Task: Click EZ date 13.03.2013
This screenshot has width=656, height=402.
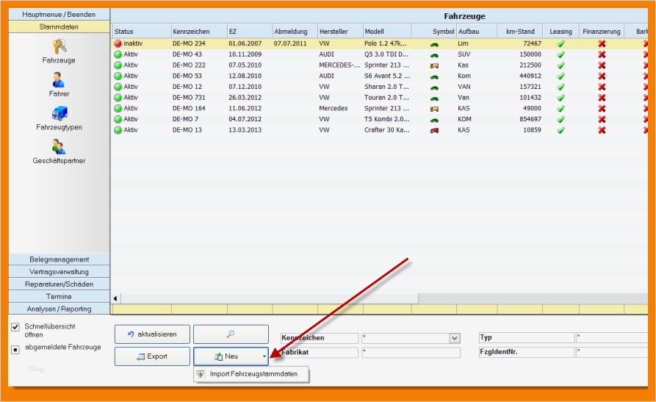Action: coord(245,130)
